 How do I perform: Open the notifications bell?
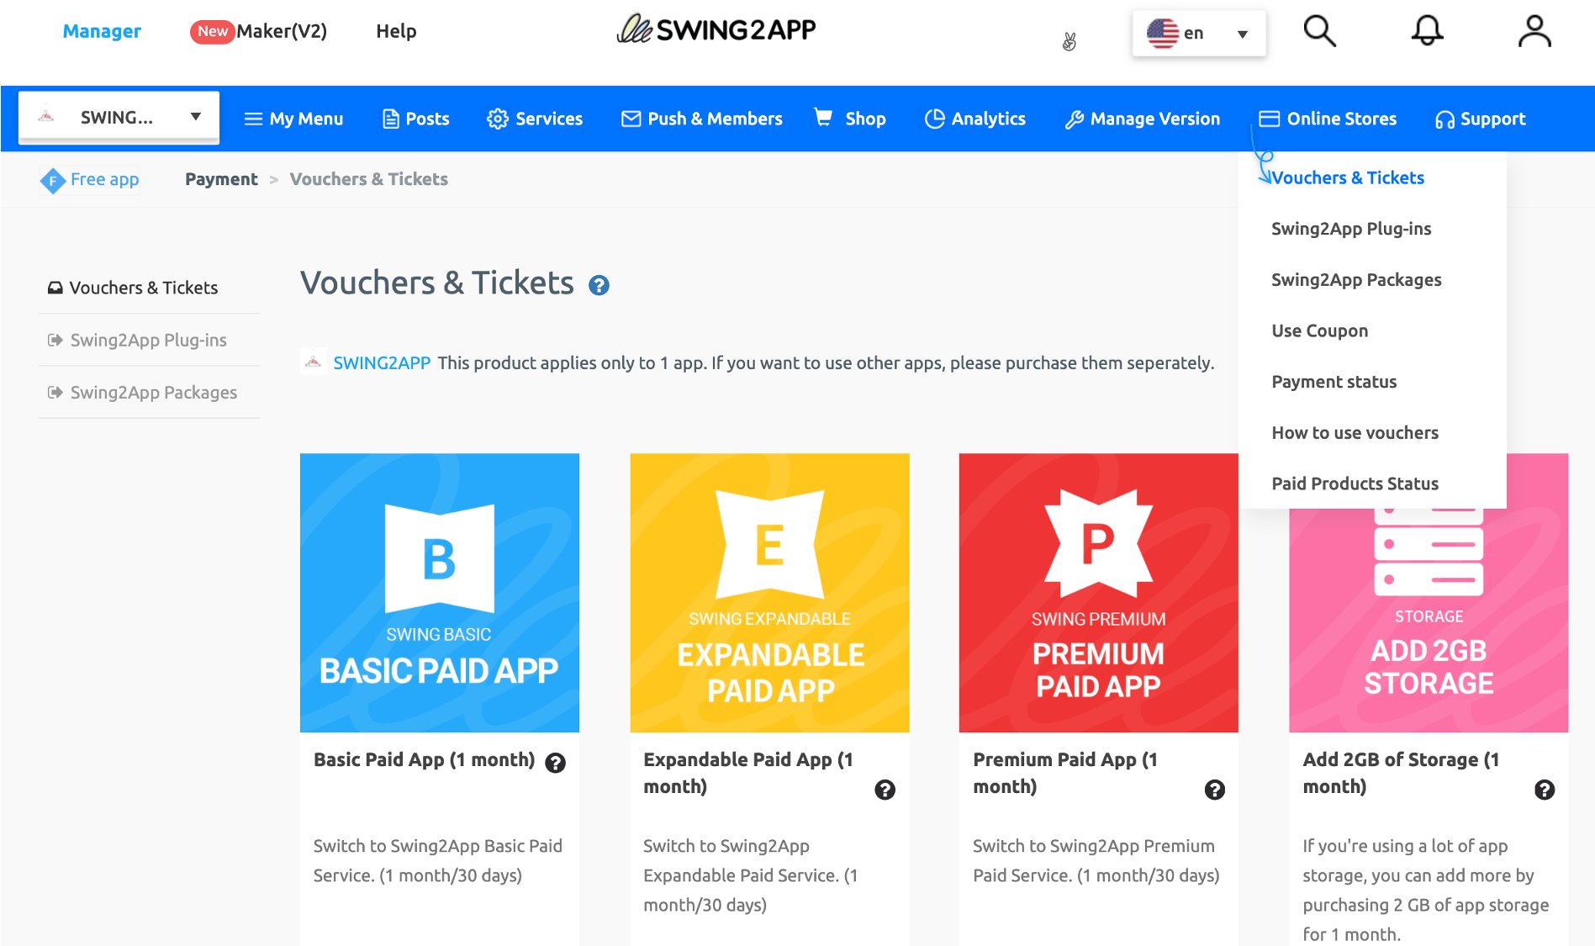click(x=1427, y=32)
